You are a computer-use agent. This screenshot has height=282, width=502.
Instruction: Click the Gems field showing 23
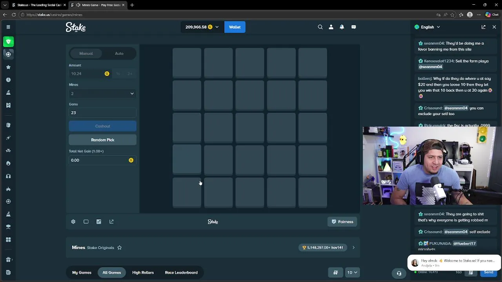(x=102, y=113)
